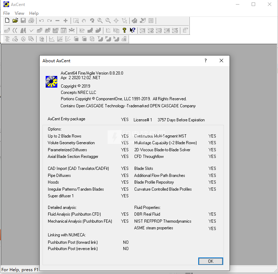
Task: Click the CFD toolbar icon
Action: click(x=135, y=21)
